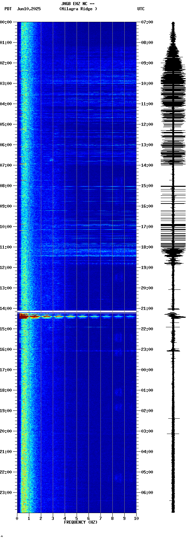Click the 11:00 PDT time label
This screenshot has width=188, height=540.
[x=6, y=247]
